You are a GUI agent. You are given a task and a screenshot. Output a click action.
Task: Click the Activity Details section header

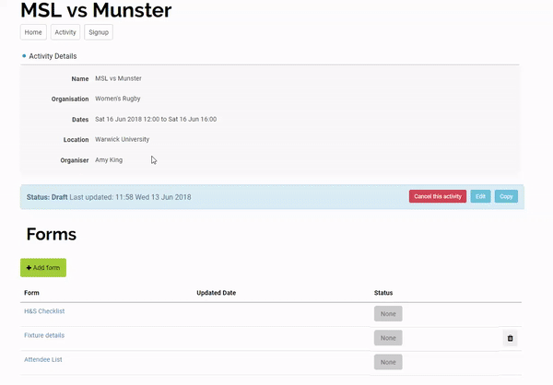point(53,56)
